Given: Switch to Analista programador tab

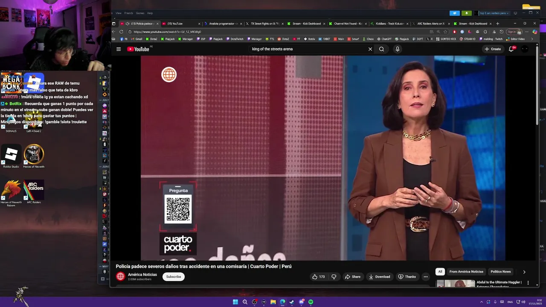Looking at the screenshot, I should point(223,24).
